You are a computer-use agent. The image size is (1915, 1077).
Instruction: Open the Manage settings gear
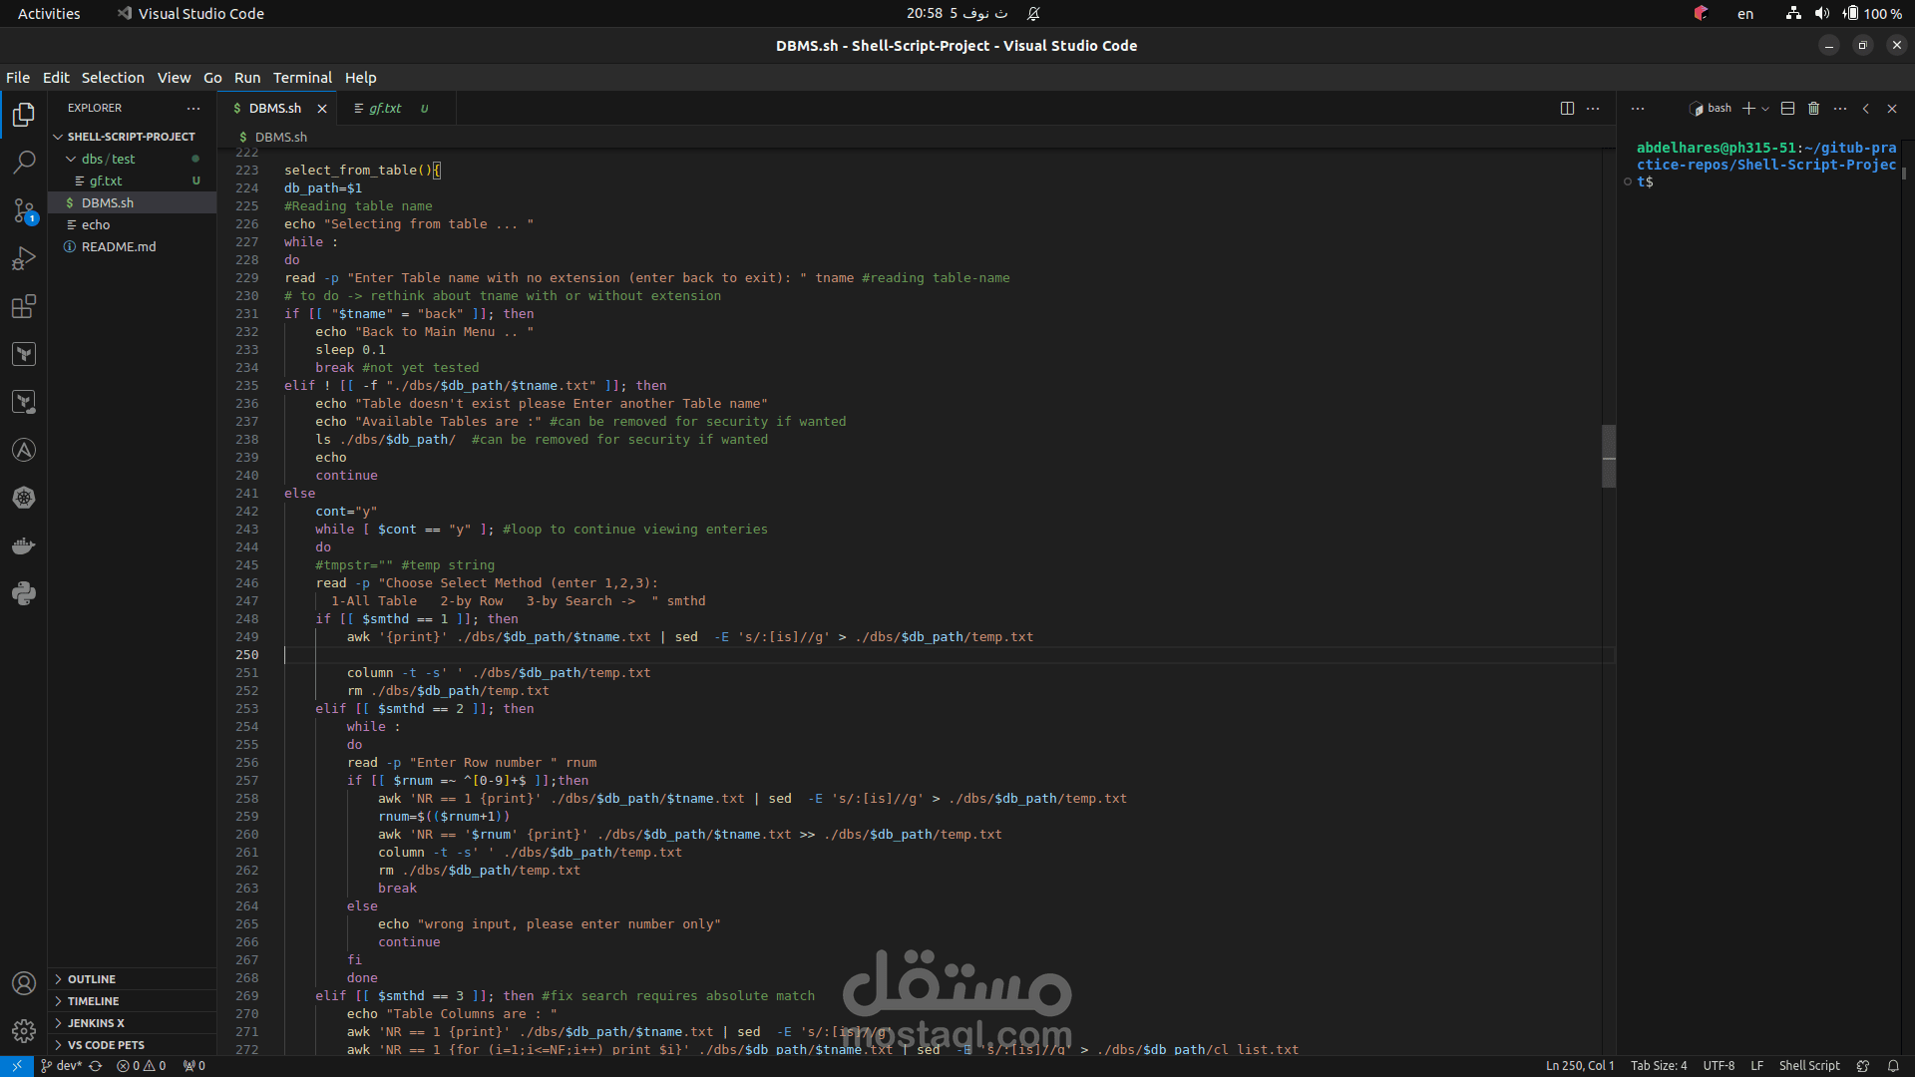pos(24,1030)
